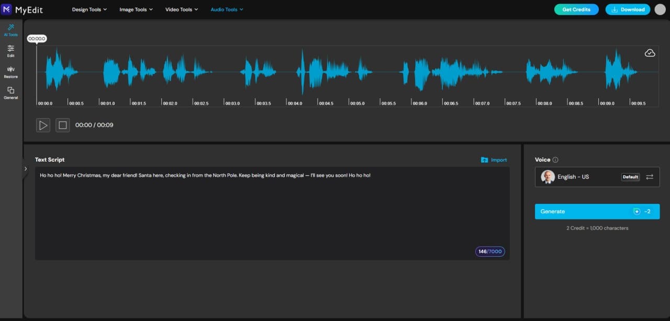Import a text script file
This screenshot has width=670, height=321.
point(494,160)
